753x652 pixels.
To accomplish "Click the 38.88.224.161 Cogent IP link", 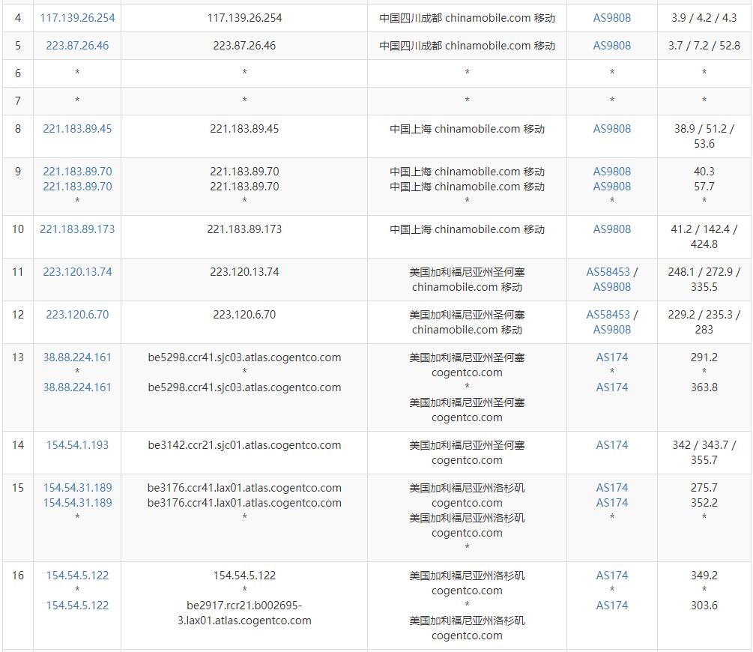I will (x=76, y=357).
